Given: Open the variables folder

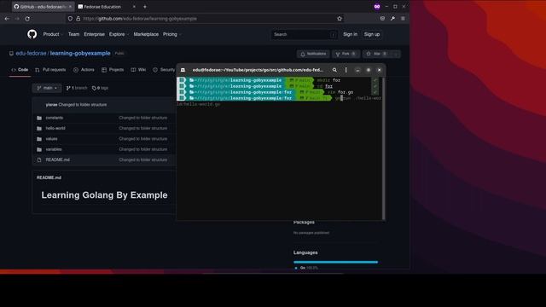Looking at the screenshot, I should [x=54, y=149].
